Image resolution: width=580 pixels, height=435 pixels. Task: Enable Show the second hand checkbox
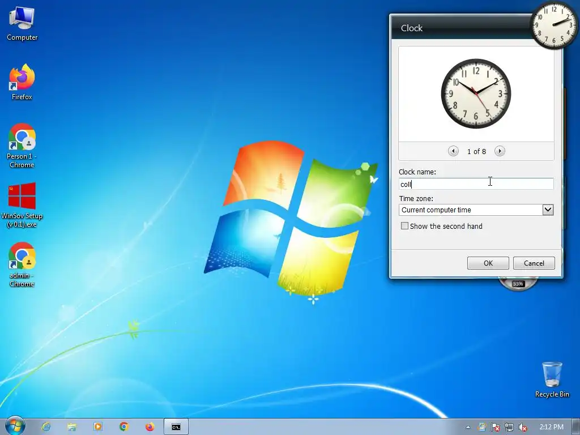tap(404, 226)
